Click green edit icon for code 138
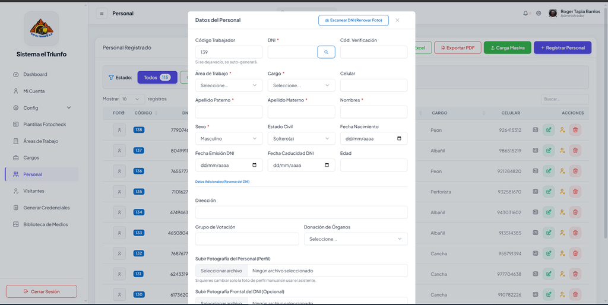The width and height of the screenshot is (608, 305). 548,130
